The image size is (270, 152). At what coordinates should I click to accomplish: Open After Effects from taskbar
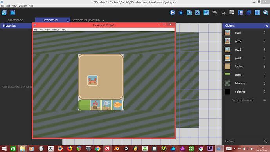tap(210, 148)
